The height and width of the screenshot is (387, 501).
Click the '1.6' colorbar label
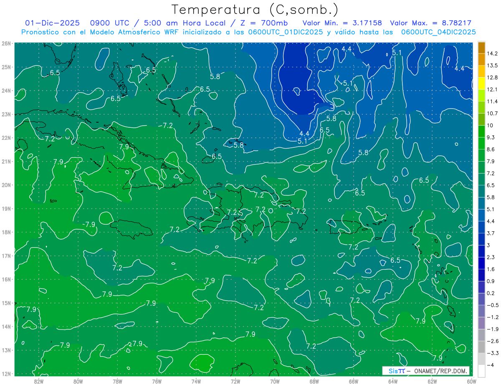coord(491,269)
